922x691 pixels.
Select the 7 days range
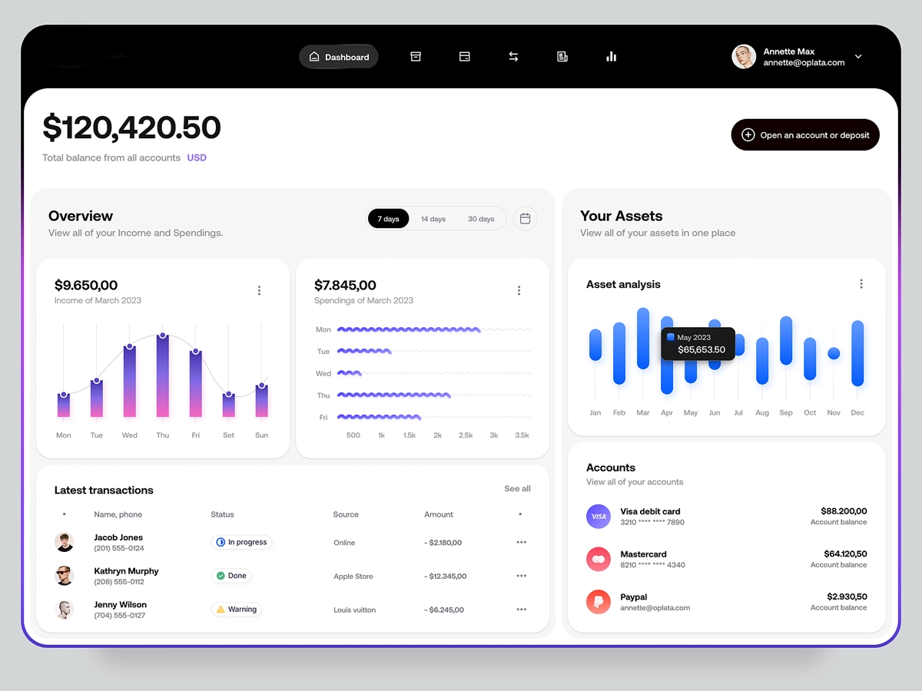point(389,219)
